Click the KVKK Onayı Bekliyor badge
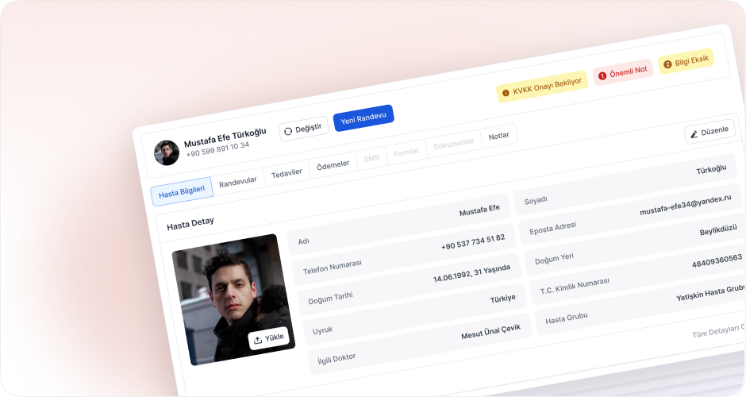 coord(542,87)
